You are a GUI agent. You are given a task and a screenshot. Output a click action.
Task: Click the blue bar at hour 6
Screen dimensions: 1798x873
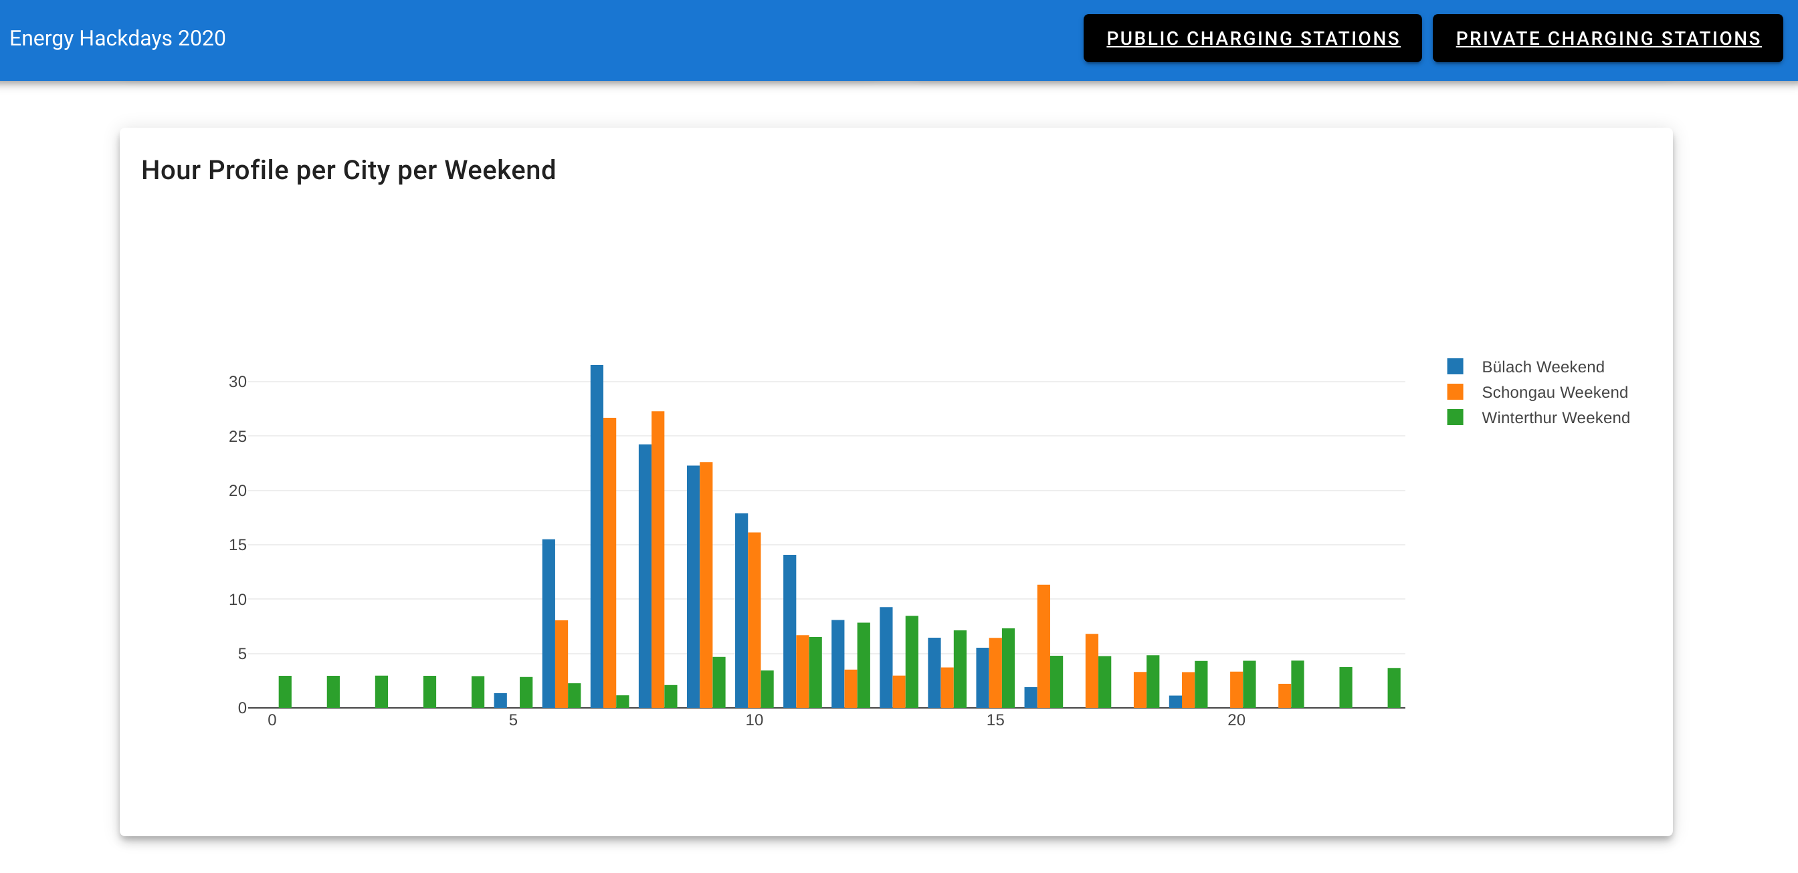coord(548,624)
